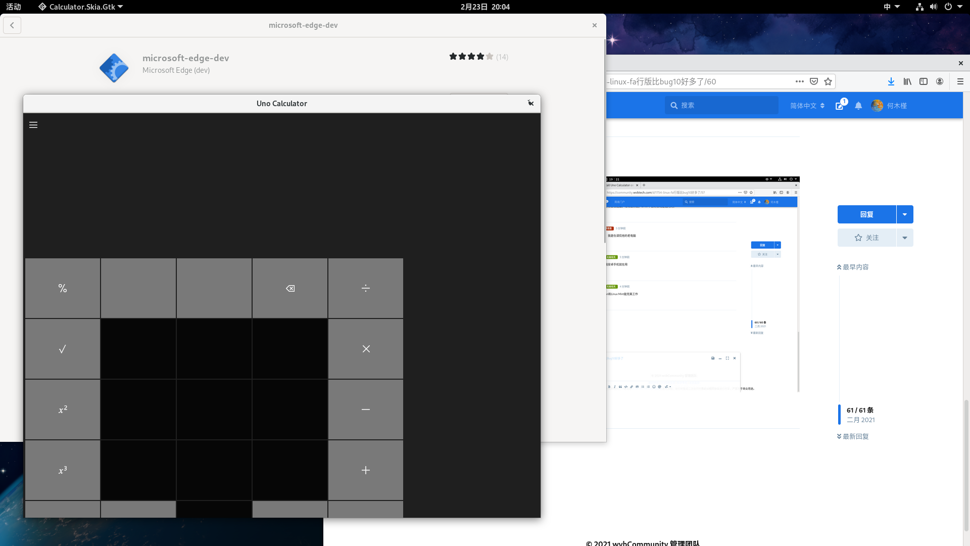The image size is (970, 546).
Task: Jump to 最早内容 link
Action: [x=853, y=267]
